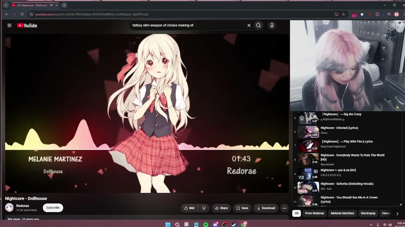Like the video showing 86K likes
The image size is (405, 227).
[x=190, y=208]
